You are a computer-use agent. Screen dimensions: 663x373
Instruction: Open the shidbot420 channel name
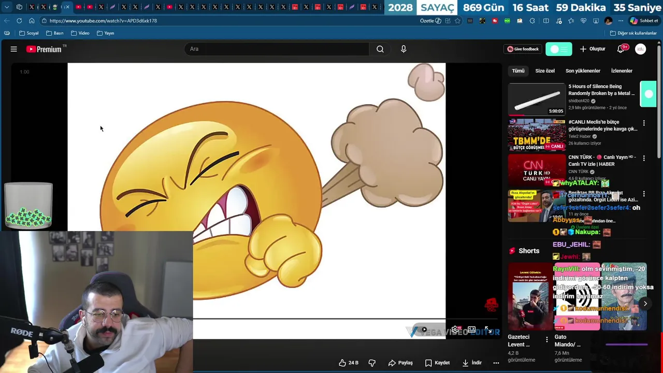tap(579, 101)
